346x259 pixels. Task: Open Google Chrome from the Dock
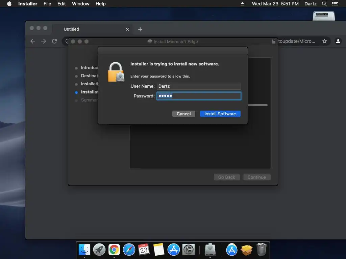(114, 250)
